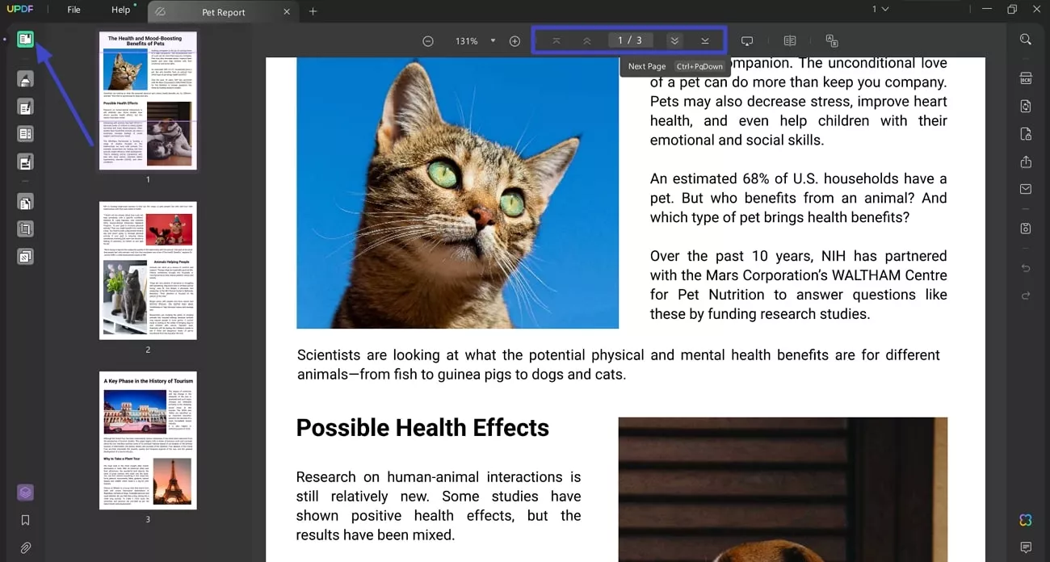Open the File menu

click(73, 10)
